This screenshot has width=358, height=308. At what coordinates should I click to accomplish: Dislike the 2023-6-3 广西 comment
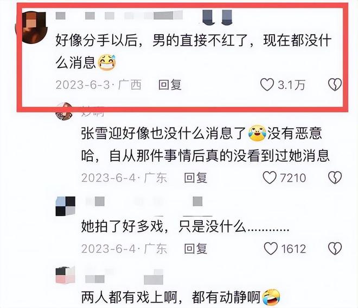(x=335, y=85)
